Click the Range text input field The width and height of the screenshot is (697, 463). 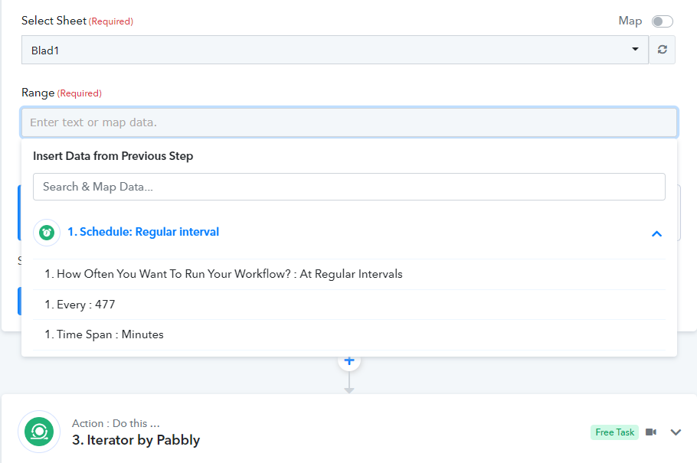pyautogui.click(x=349, y=122)
